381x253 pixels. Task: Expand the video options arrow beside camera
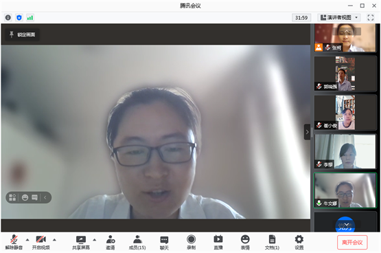tap(54, 240)
